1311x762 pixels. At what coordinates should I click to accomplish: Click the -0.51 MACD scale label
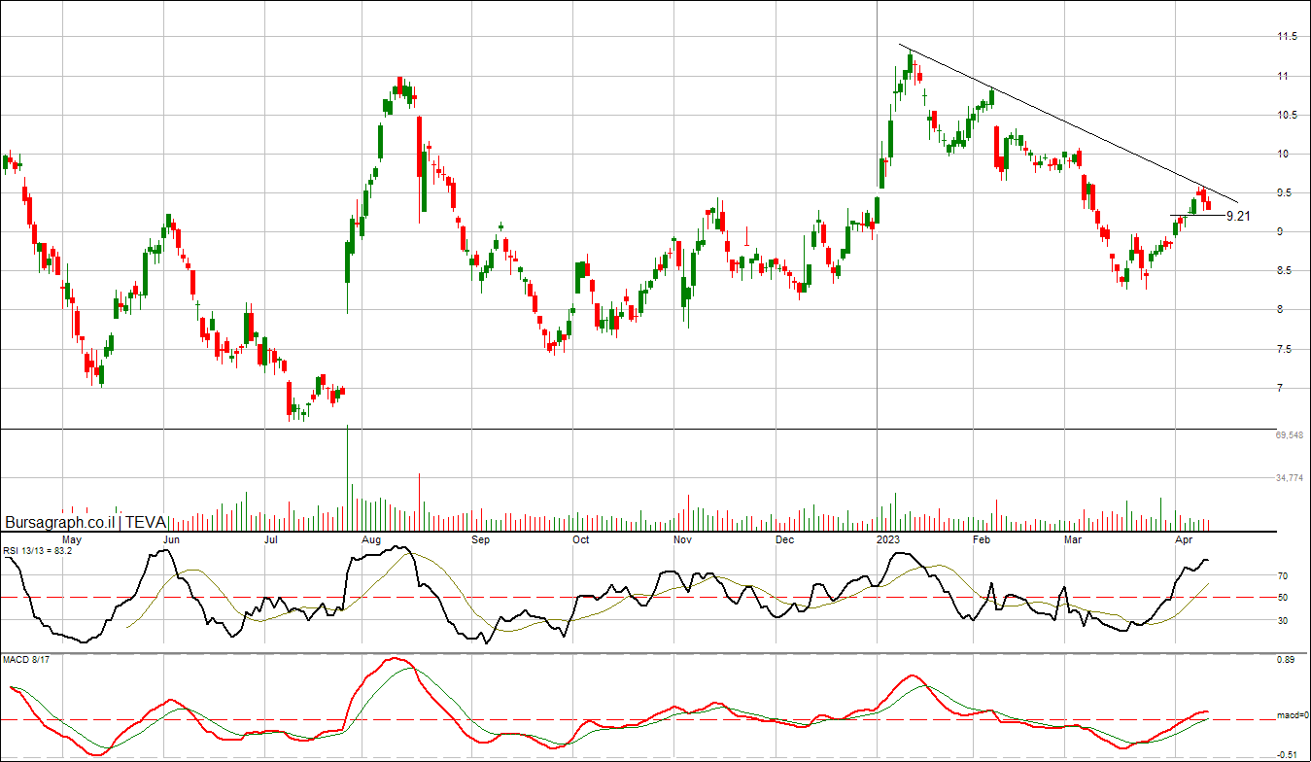(1287, 753)
